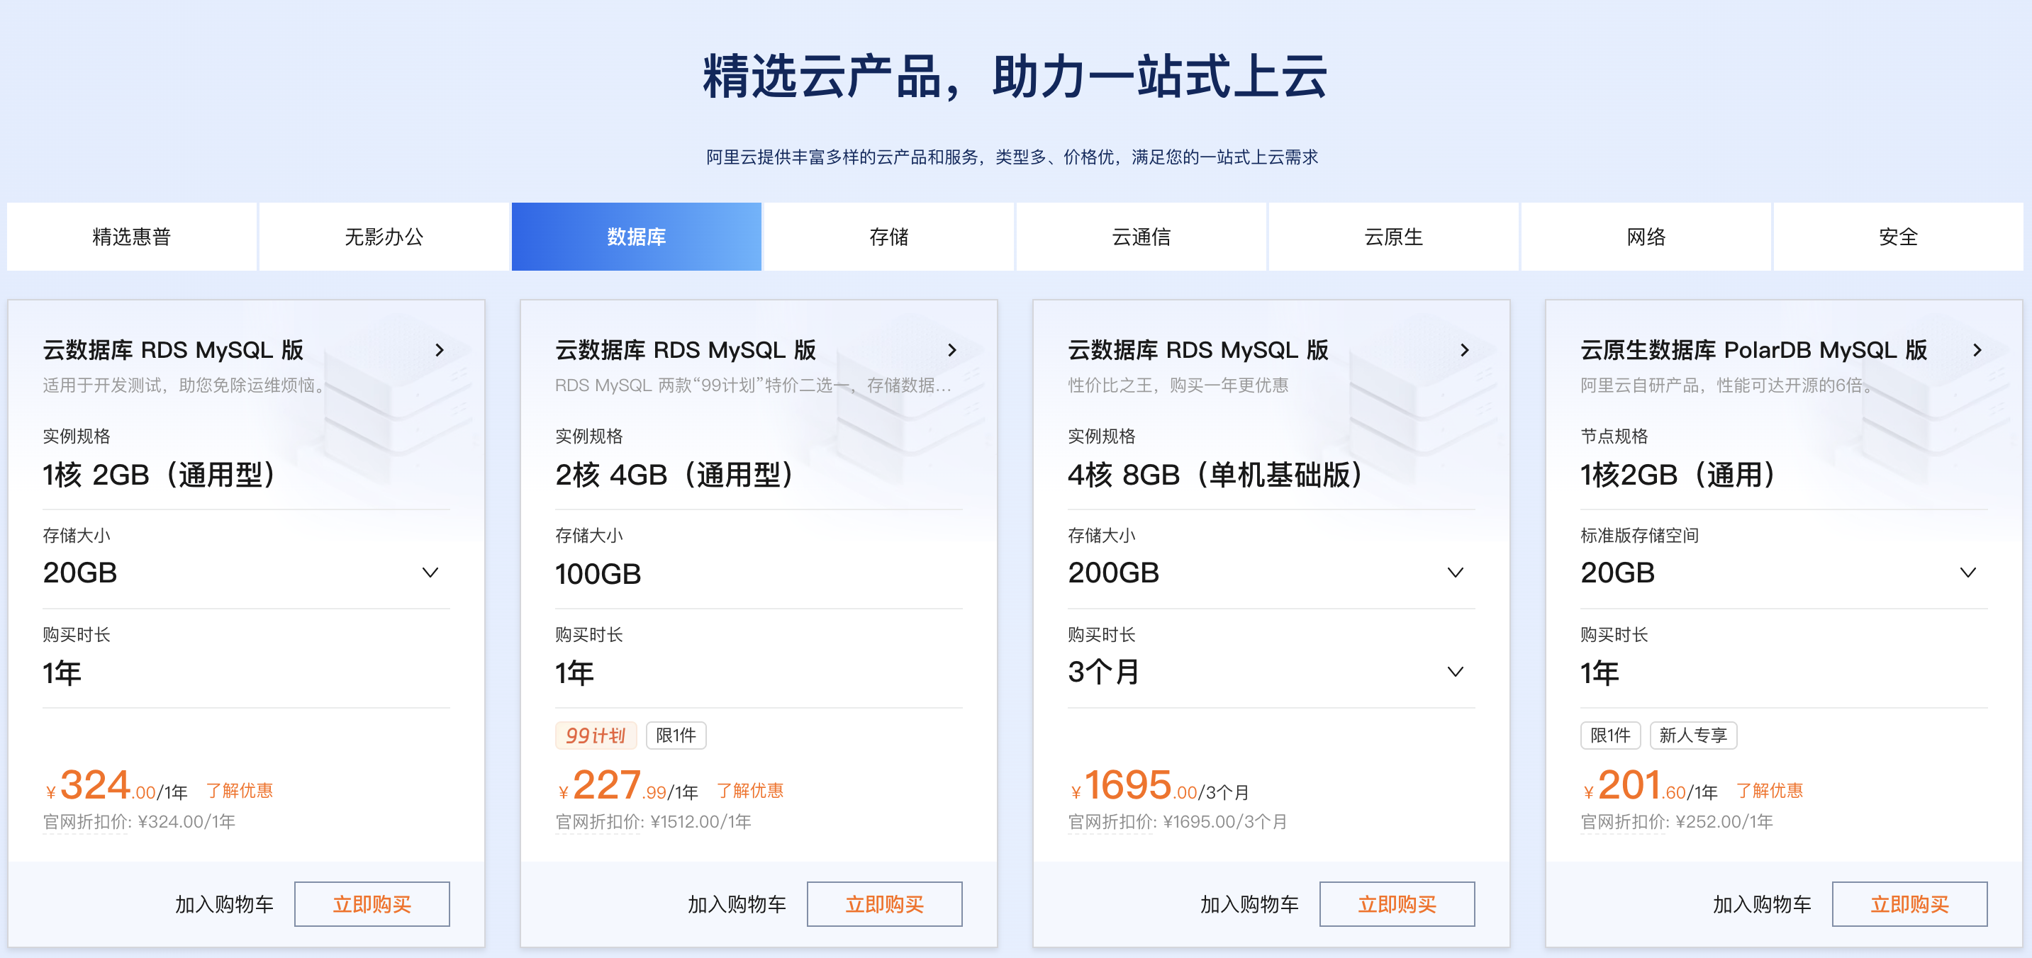Switch to 无影办公 tab
The image size is (2032, 958).
click(x=384, y=237)
